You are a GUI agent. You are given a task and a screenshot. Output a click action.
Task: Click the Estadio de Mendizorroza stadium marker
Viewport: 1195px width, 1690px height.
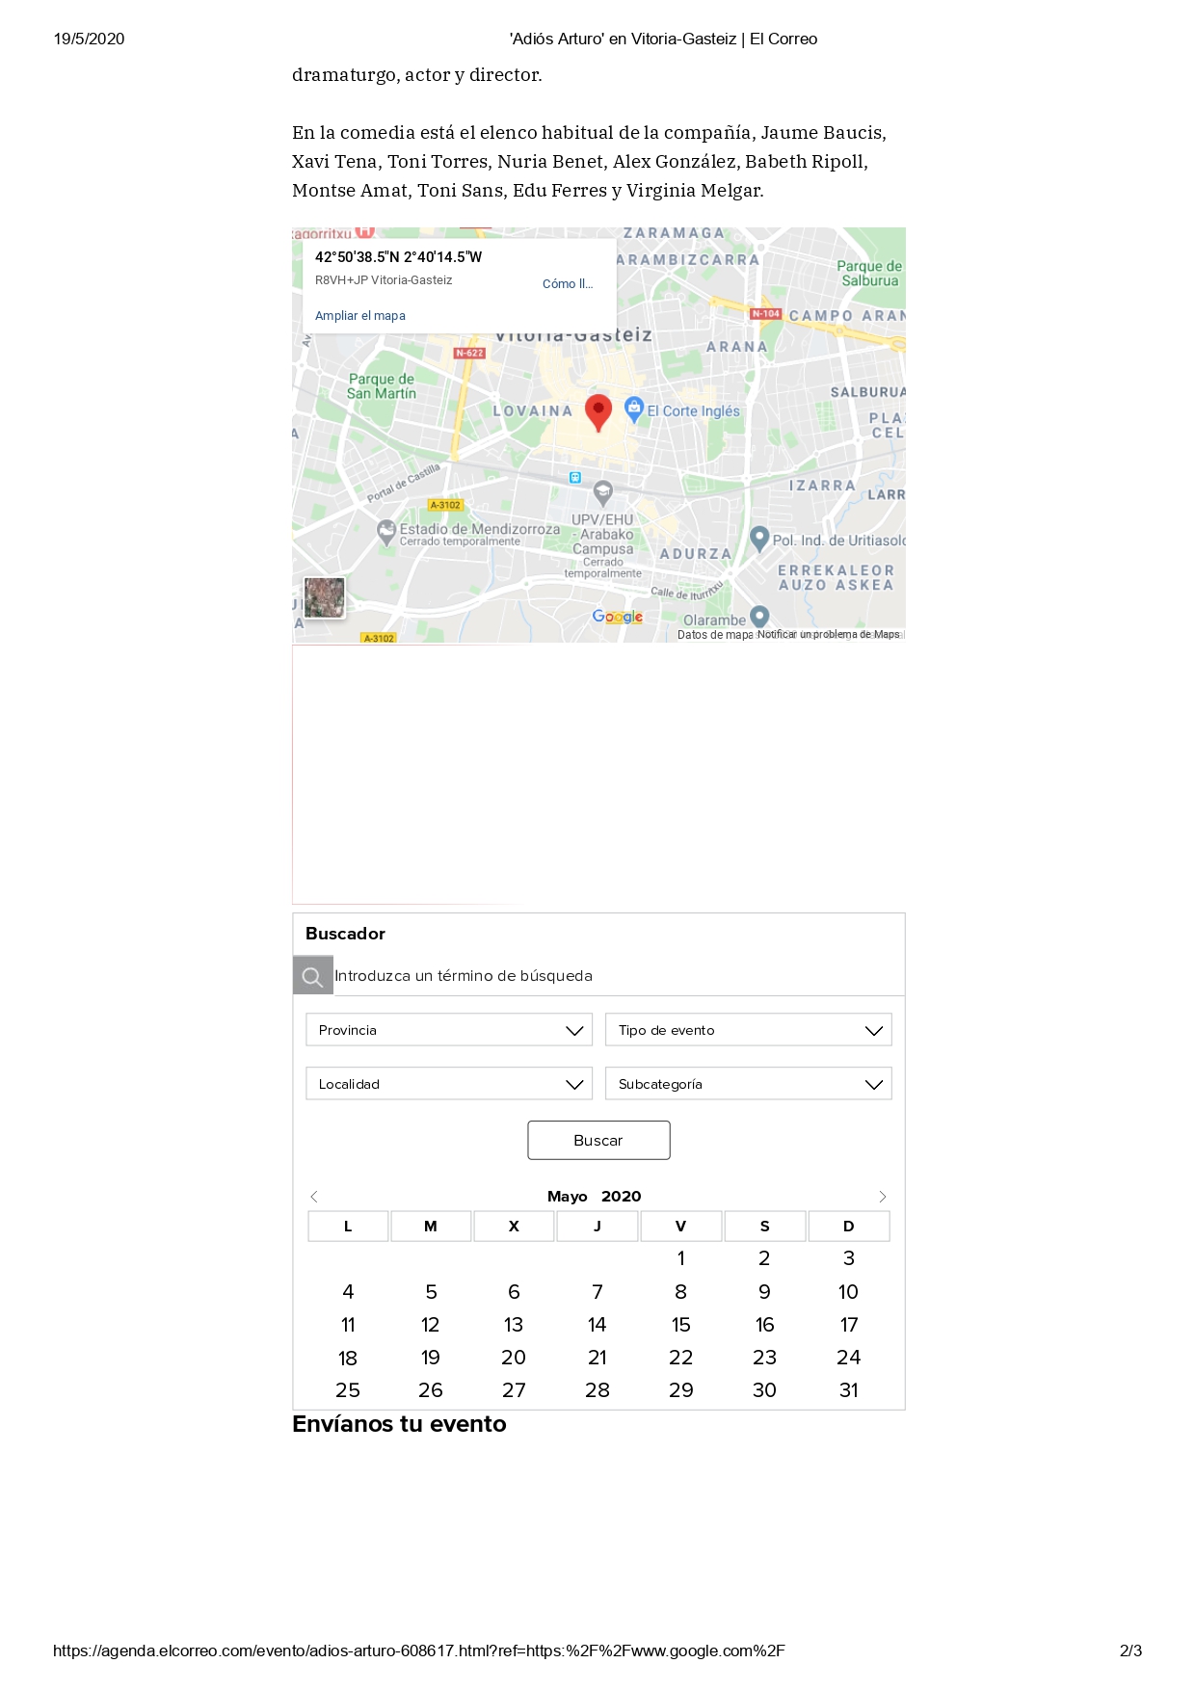coord(386,532)
